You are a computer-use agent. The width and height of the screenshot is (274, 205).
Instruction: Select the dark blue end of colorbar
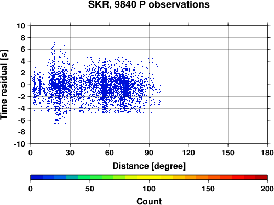click(x=37, y=178)
